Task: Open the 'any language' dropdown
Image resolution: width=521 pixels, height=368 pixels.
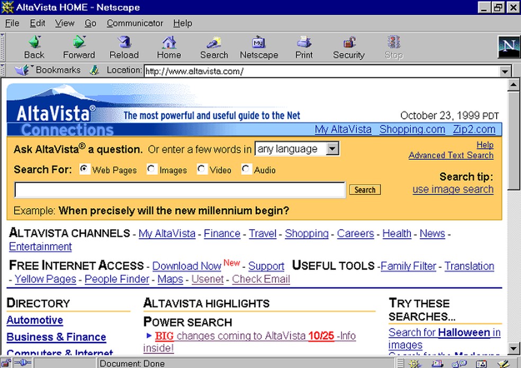Action: 333,149
